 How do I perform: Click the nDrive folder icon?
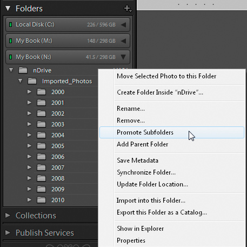[23, 70]
